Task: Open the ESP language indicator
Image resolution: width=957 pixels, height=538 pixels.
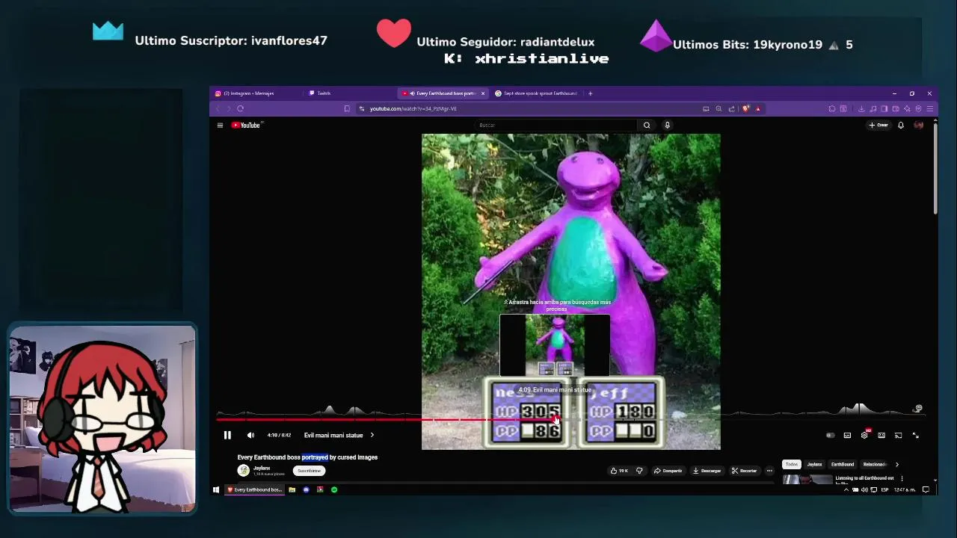Action: point(885,489)
